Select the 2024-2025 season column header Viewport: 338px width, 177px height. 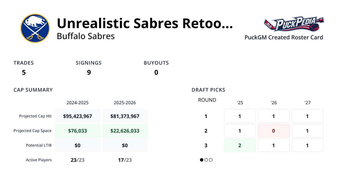(77, 103)
